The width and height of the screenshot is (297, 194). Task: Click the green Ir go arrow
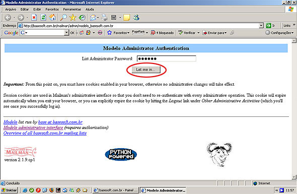click(268, 26)
